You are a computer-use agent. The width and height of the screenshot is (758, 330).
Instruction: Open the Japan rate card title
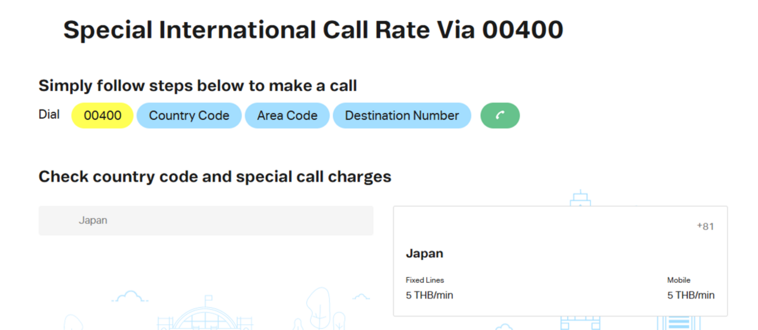424,254
